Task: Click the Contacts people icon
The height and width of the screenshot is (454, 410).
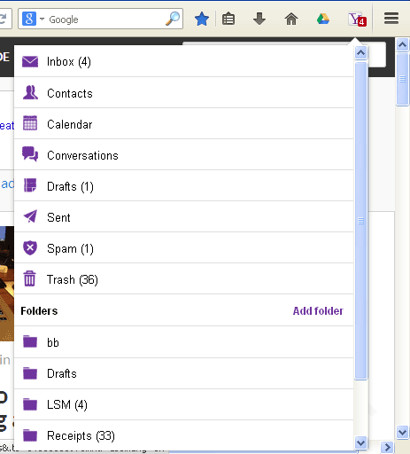Action: (x=30, y=92)
